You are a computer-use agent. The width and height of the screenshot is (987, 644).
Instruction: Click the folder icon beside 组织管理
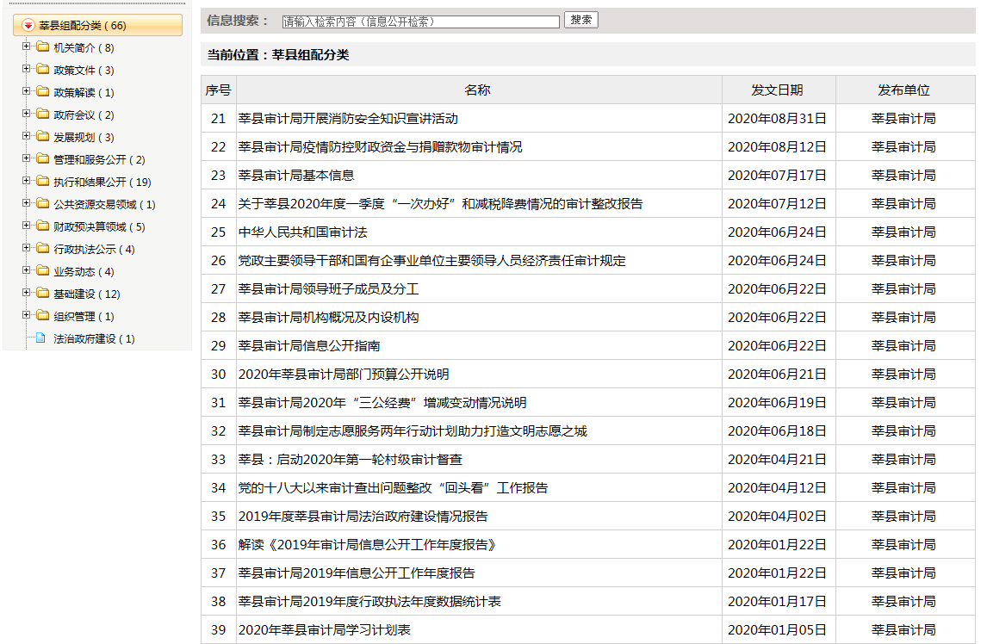tap(43, 315)
